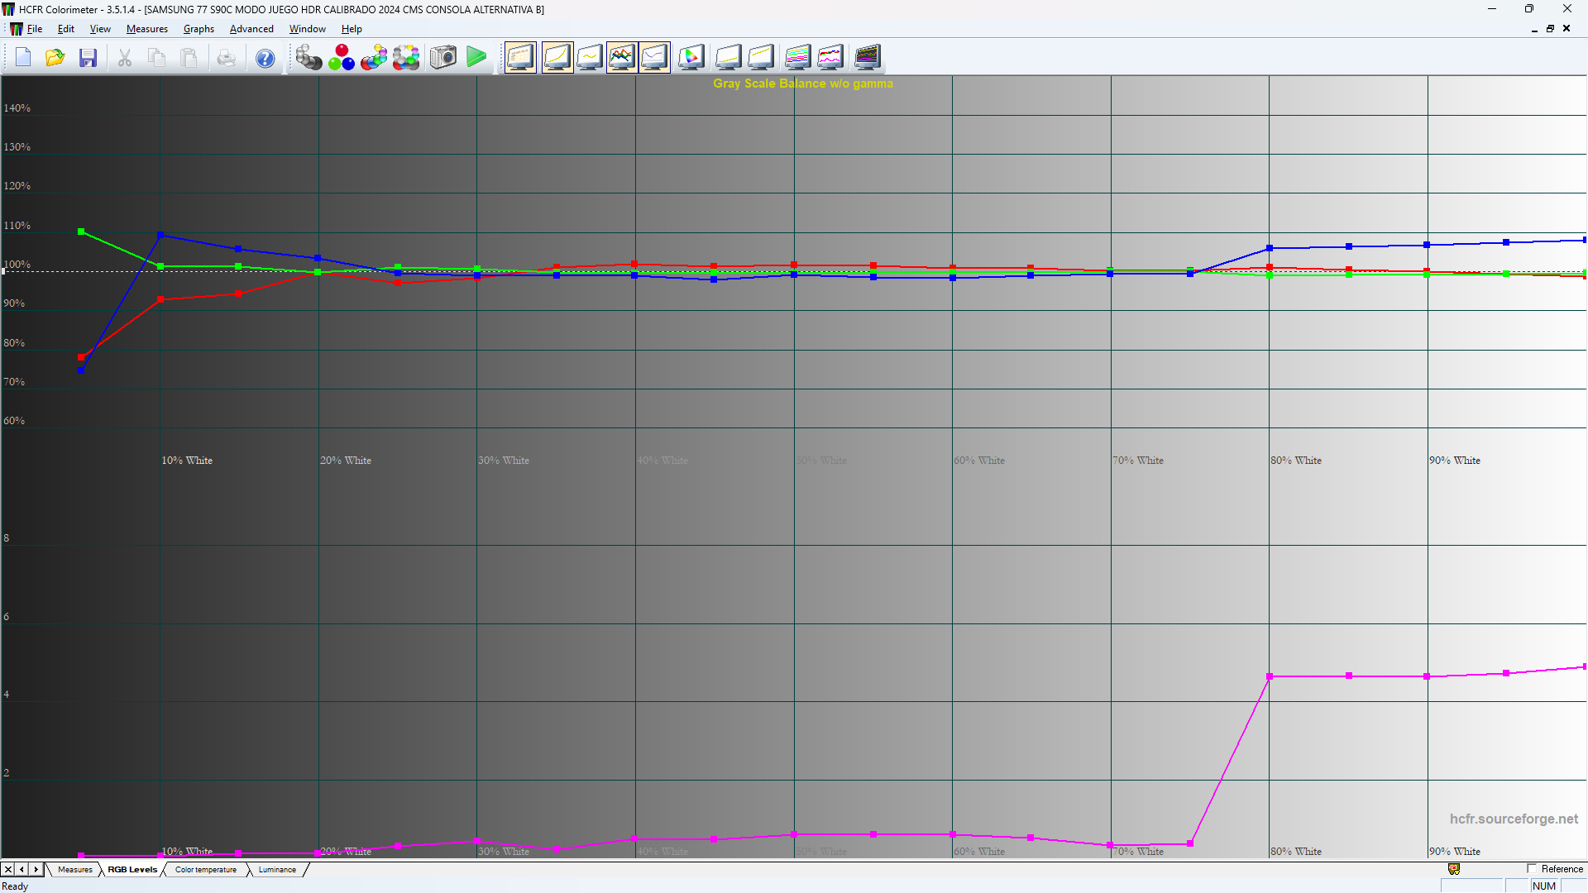Open the measures grid view icon
Viewport: 1588px width, 893px height.
pyautogui.click(x=520, y=57)
